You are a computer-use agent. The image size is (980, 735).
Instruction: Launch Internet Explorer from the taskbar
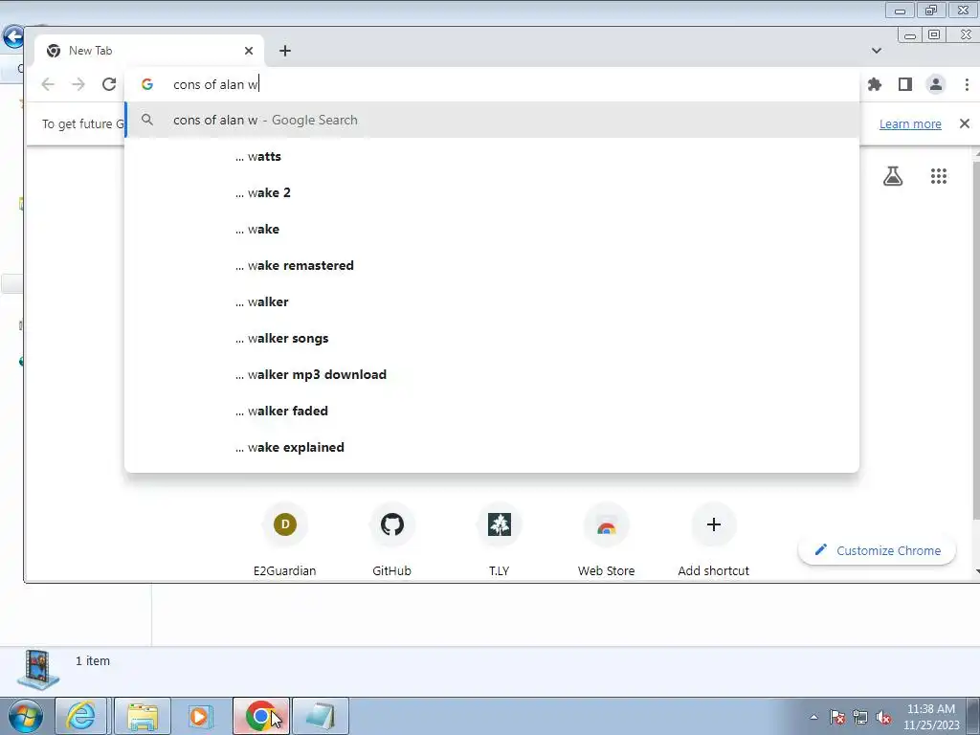81,716
